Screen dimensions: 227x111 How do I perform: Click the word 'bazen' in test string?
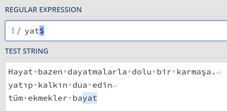[x=51, y=72]
